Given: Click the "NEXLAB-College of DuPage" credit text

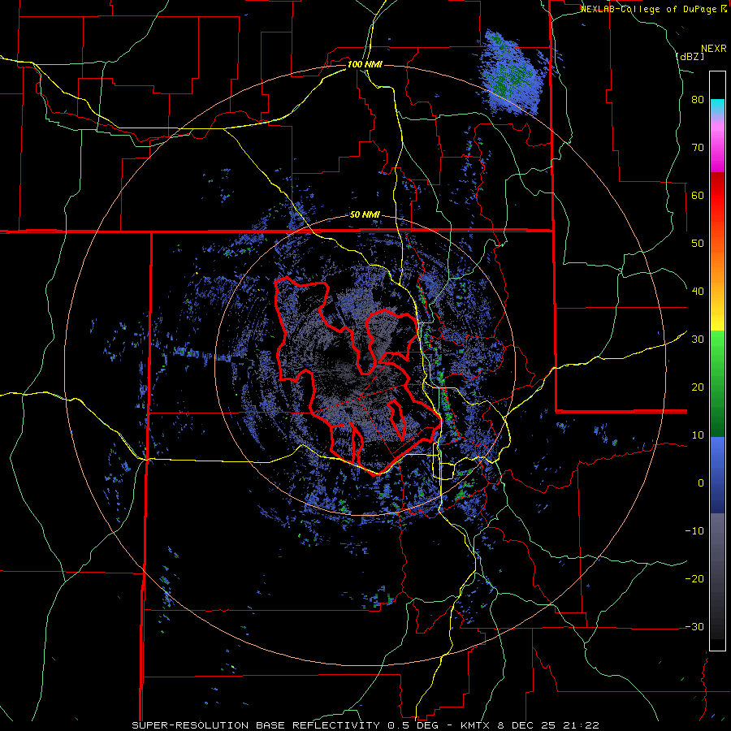Looking at the screenshot, I should (x=650, y=9).
